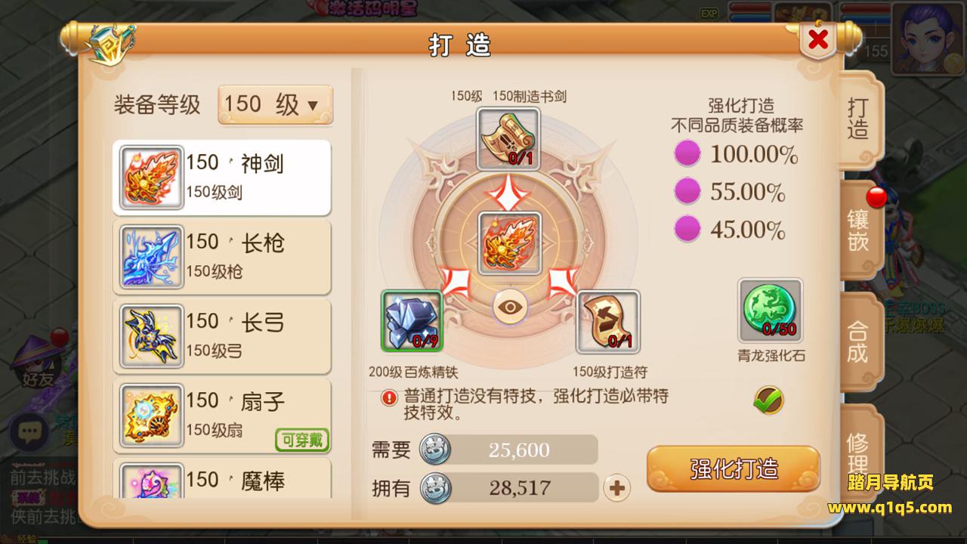Tap the central flaming sword equipment icon

tap(509, 242)
